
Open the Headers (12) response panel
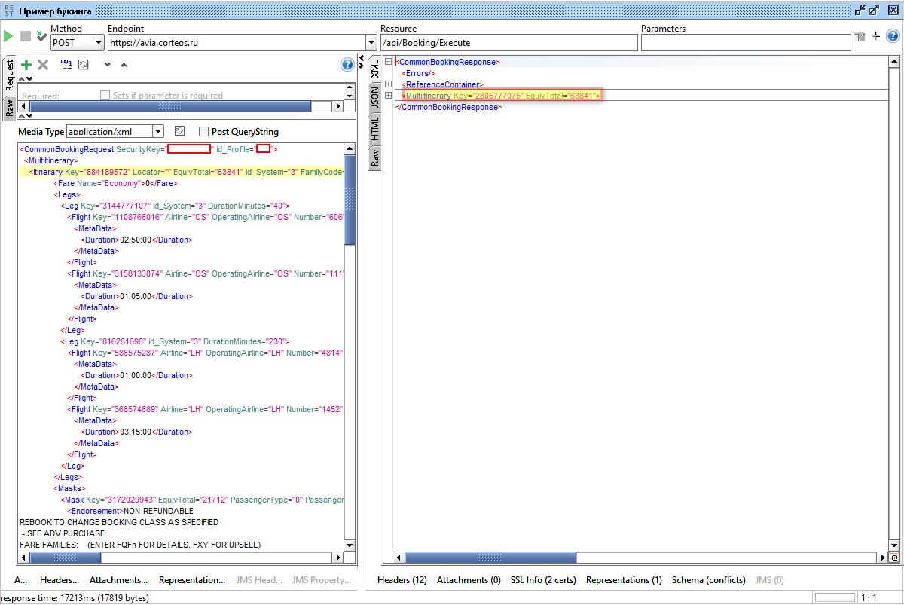point(402,580)
